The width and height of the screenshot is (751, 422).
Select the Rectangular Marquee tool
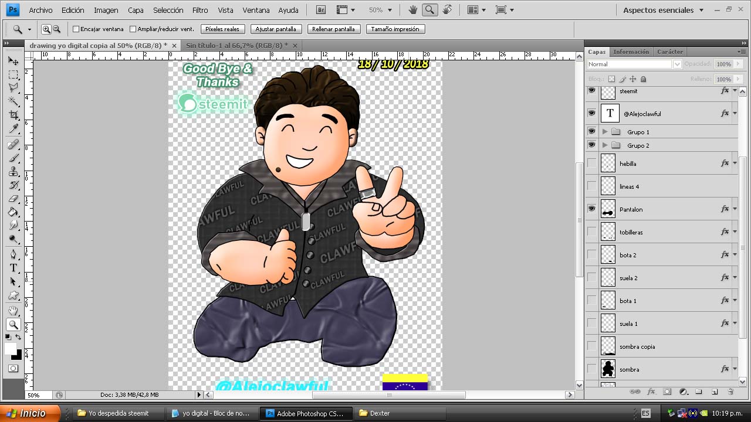13,75
